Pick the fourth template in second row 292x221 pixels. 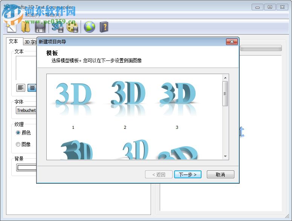point(76,149)
